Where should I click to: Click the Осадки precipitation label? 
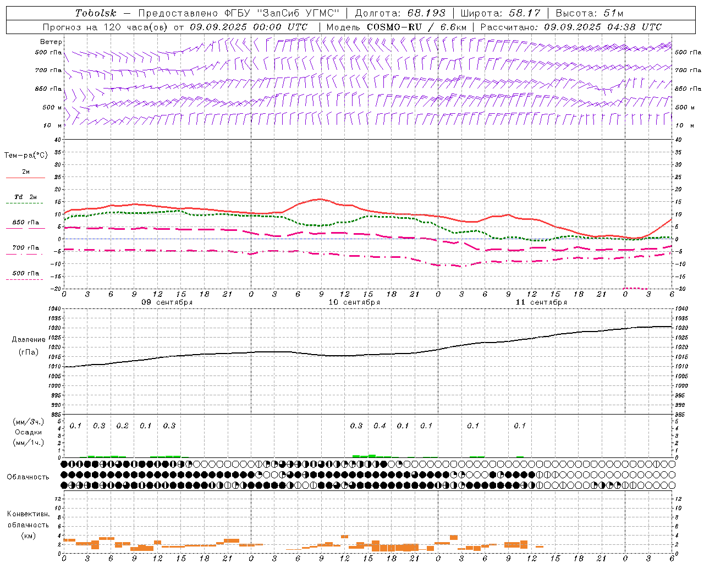point(28,432)
